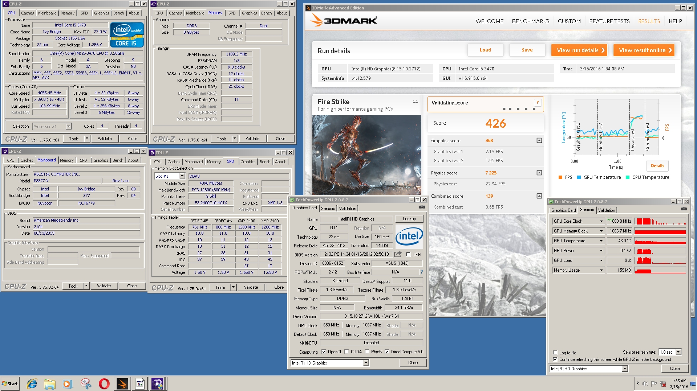Click the camera screenshot icon in GPU-Z Graphics Card window
The width and height of the screenshot is (697, 391).
point(422,207)
